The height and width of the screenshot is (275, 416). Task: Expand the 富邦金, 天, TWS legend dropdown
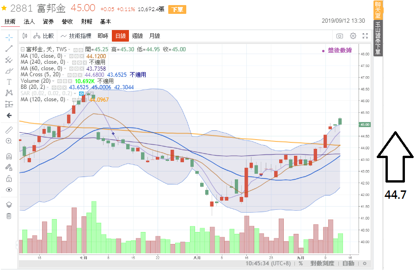point(69,49)
